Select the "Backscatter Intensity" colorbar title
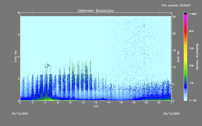202x126 pixels. tap(197, 57)
